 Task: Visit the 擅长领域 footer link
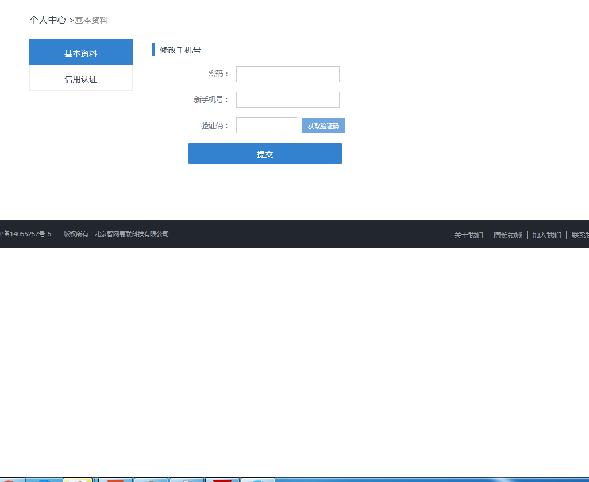[x=507, y=235]
